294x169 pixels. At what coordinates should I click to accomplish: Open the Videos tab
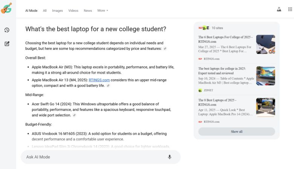click(x=73, y=11)
